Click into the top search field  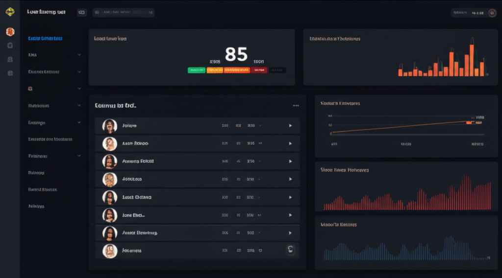pyautogui.click(x=124, y=13)
